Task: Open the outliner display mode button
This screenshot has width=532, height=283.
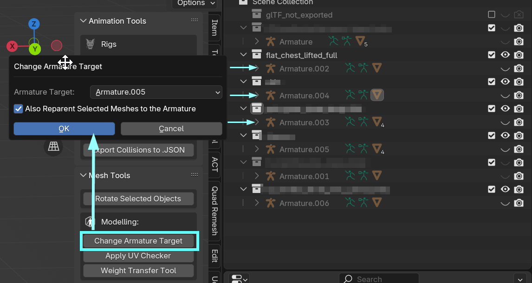Action: (240, 278)
